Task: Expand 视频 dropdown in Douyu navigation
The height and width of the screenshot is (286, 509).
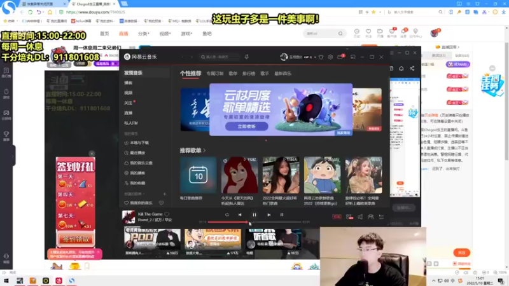Action: tap(165, 34)
